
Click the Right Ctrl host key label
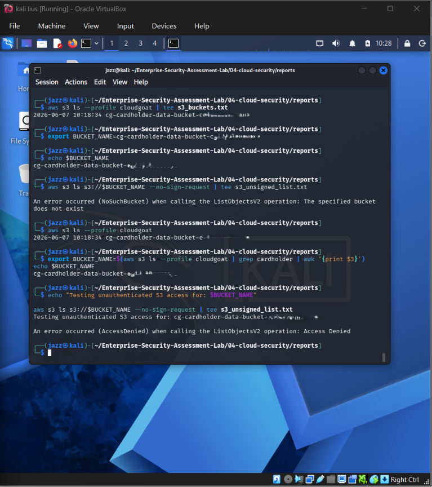pyautogui.click(x=405, y=480)
